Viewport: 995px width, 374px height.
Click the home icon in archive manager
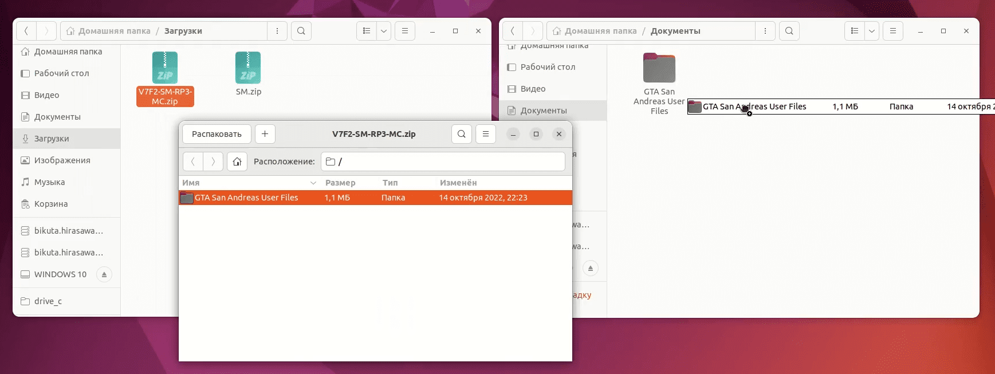(237, 162)
